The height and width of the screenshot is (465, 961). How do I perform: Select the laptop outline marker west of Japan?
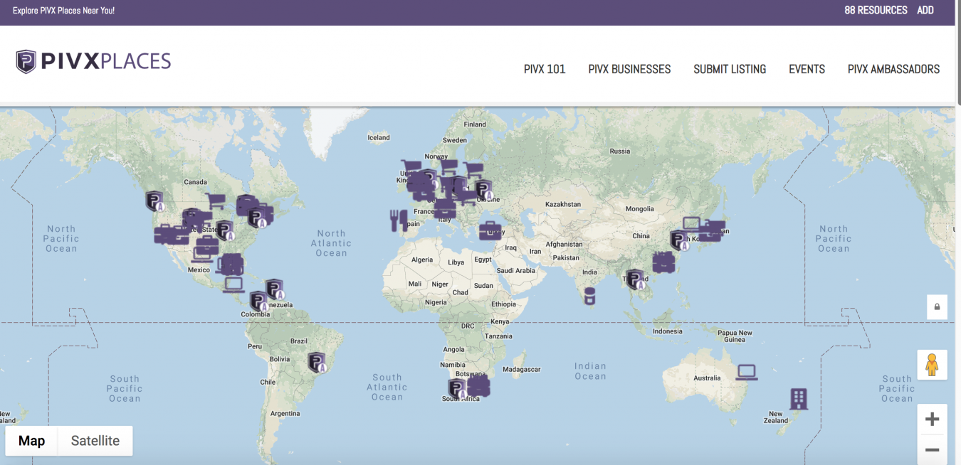692,224
